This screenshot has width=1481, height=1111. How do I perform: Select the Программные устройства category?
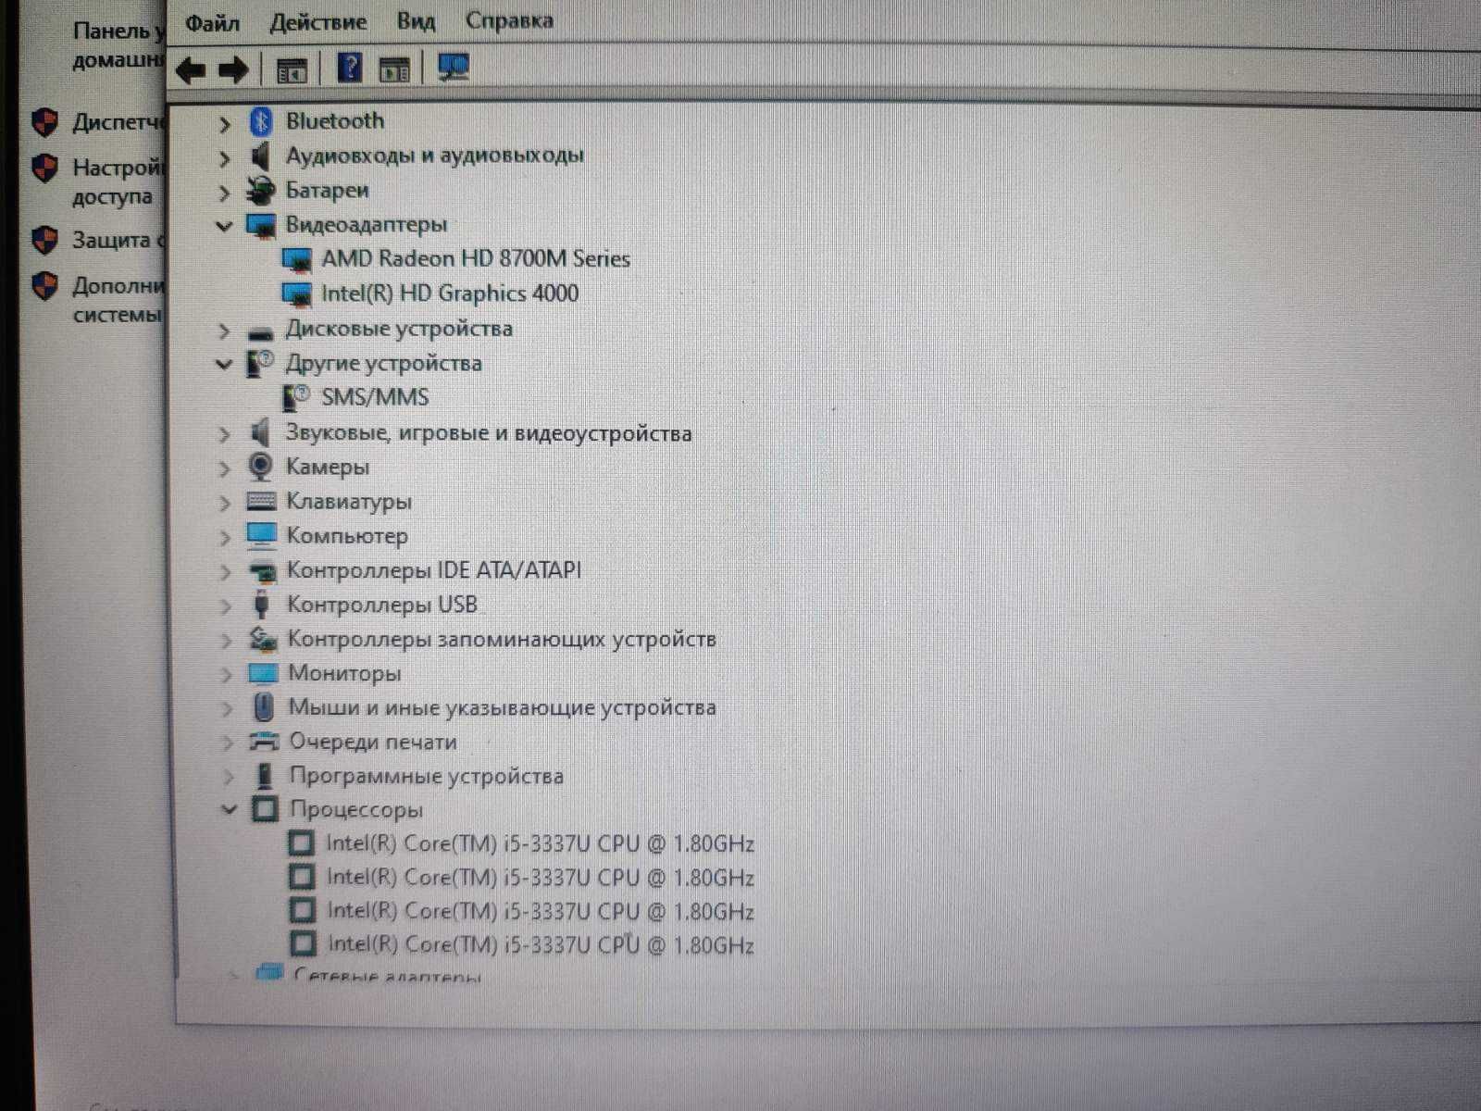(x=426, y=776)
